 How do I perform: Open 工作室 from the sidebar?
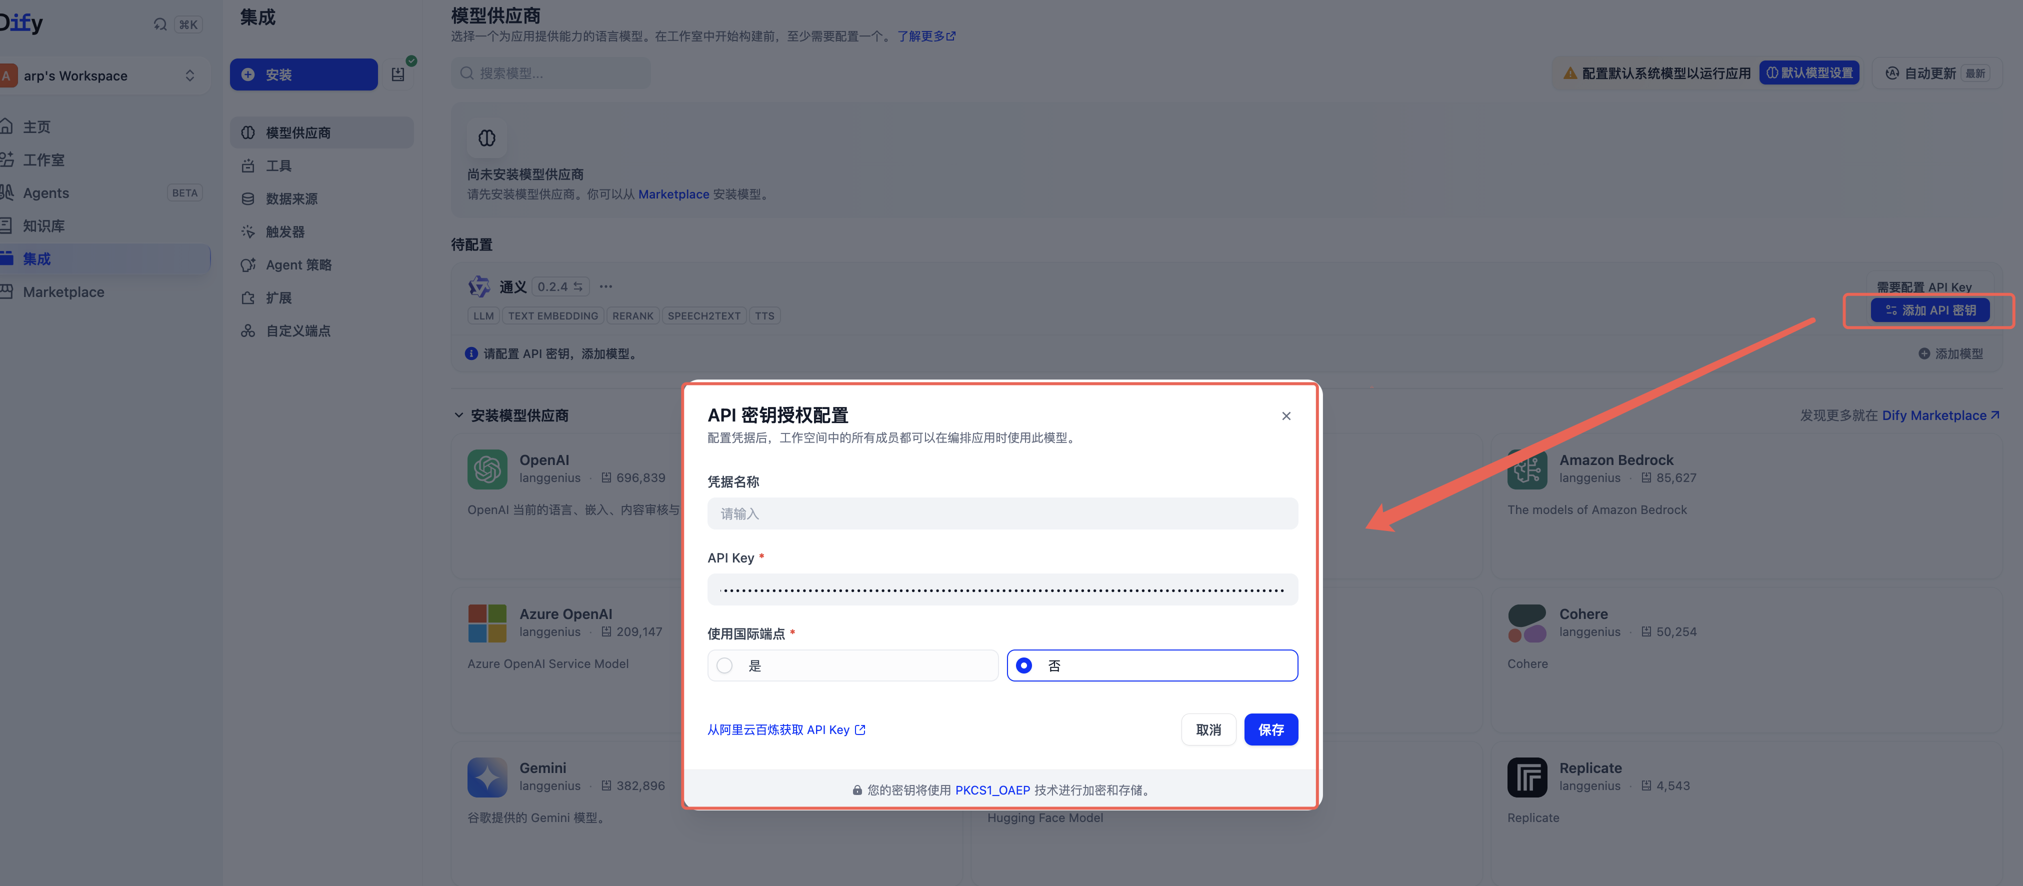[x=104, y=159]
